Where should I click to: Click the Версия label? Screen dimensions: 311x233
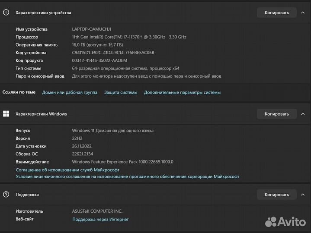[22, 138]
